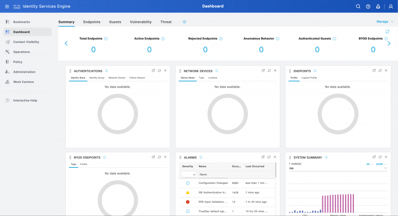398x216 pixels.
Task: Open the 24HR time range dropdown
Action: (381, 164)
